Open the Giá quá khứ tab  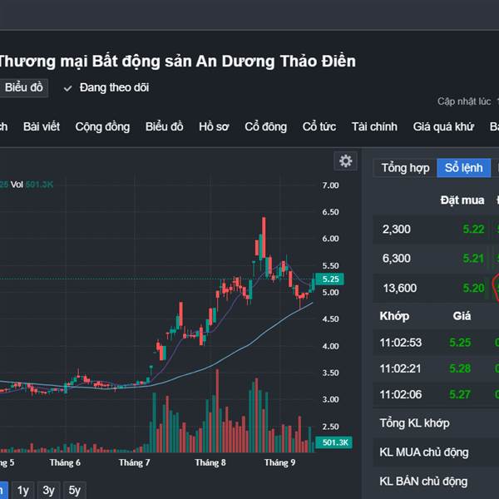click(x=443, y=126)
